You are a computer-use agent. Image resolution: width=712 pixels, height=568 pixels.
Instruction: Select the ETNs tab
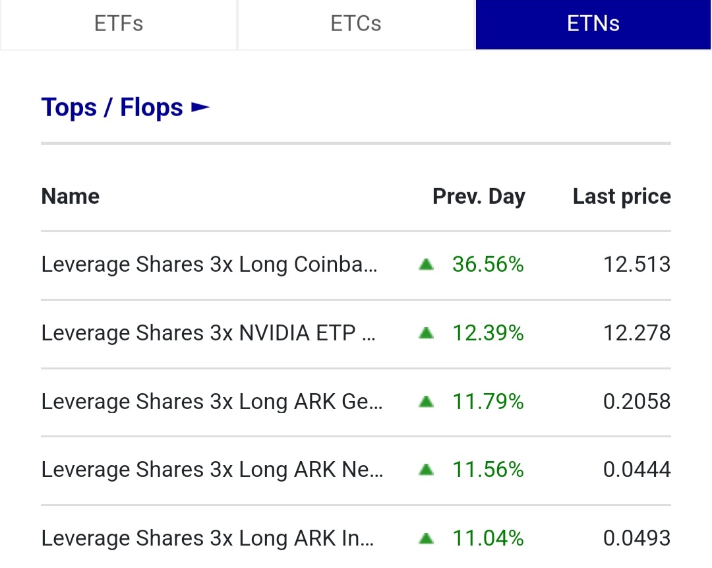tap(593, 24)
